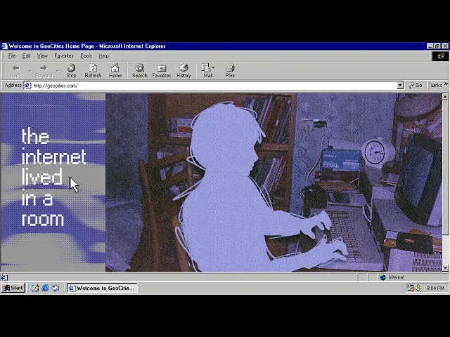Open the Favorites toolbar button
Viewport: 450px width, 337px height.
point(162,71)
